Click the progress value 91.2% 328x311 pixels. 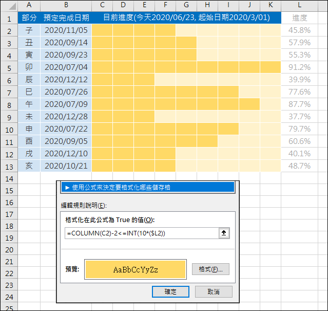300,67
